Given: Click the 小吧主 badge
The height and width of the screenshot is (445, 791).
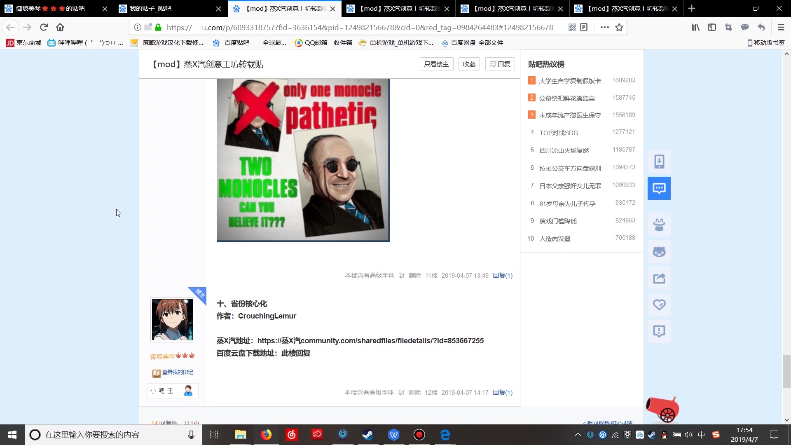Looking at the screenshot, I should pos(173,391).
